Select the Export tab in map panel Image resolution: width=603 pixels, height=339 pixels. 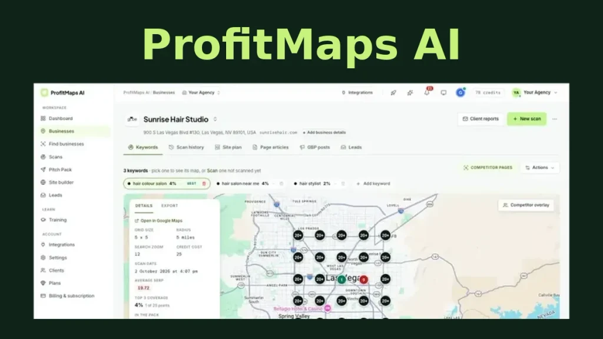point(170,206)
